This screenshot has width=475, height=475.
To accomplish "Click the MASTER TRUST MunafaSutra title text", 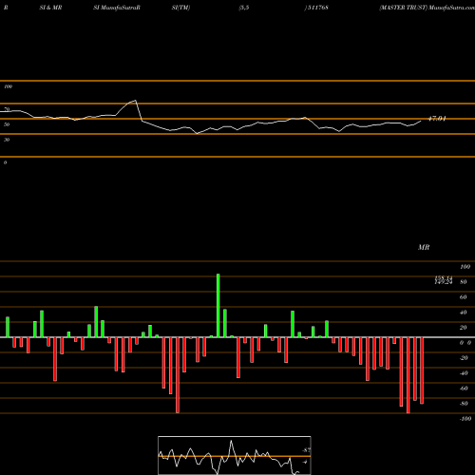I will point(427,8).
